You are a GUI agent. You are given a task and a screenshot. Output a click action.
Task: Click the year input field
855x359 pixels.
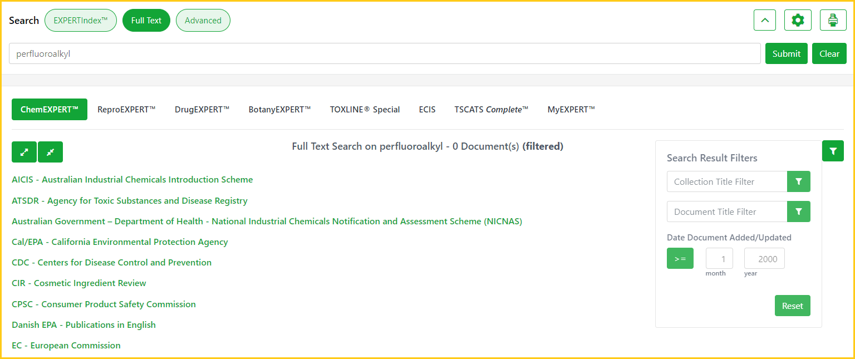(x=764, y=259)
